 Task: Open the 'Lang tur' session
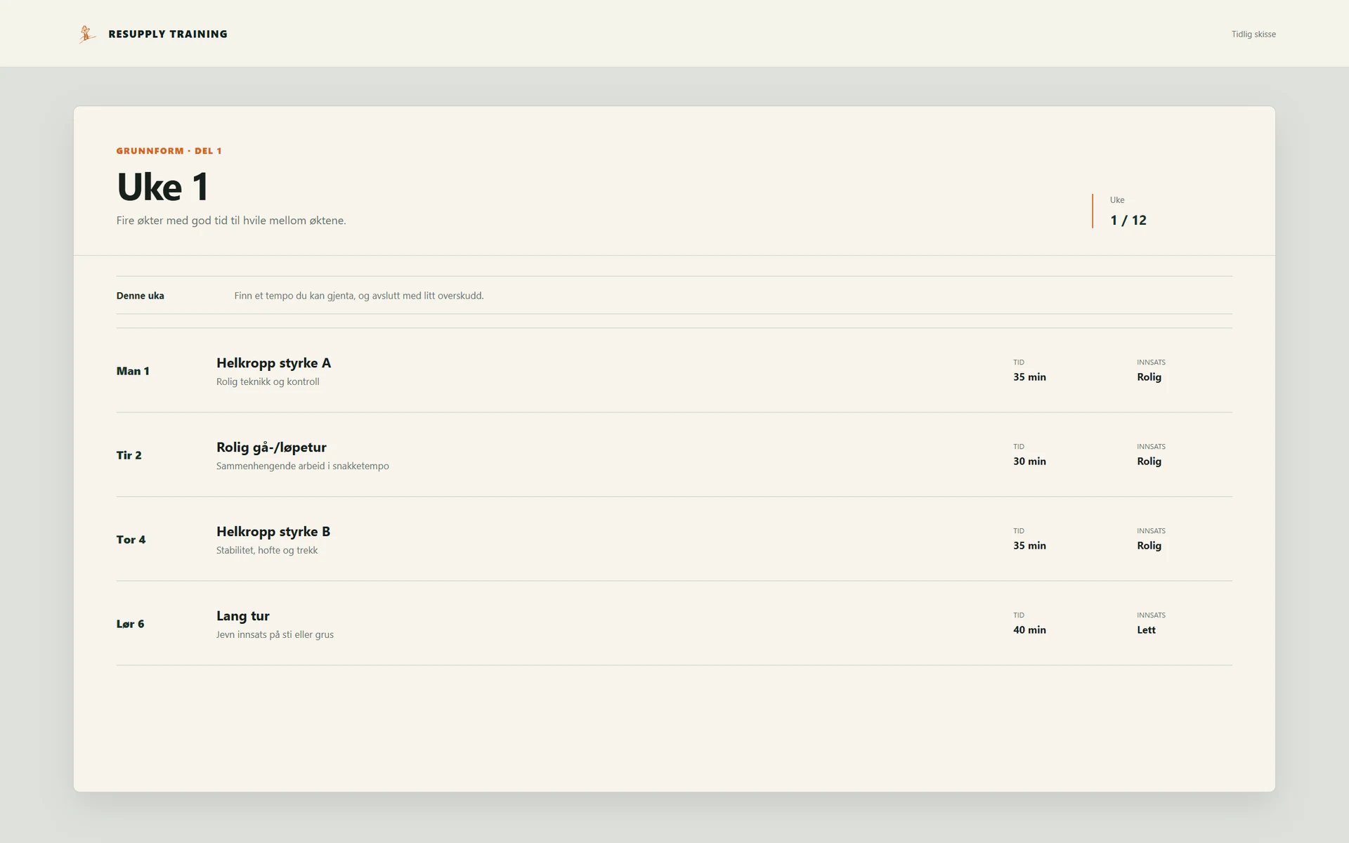[x=242, y=616]
